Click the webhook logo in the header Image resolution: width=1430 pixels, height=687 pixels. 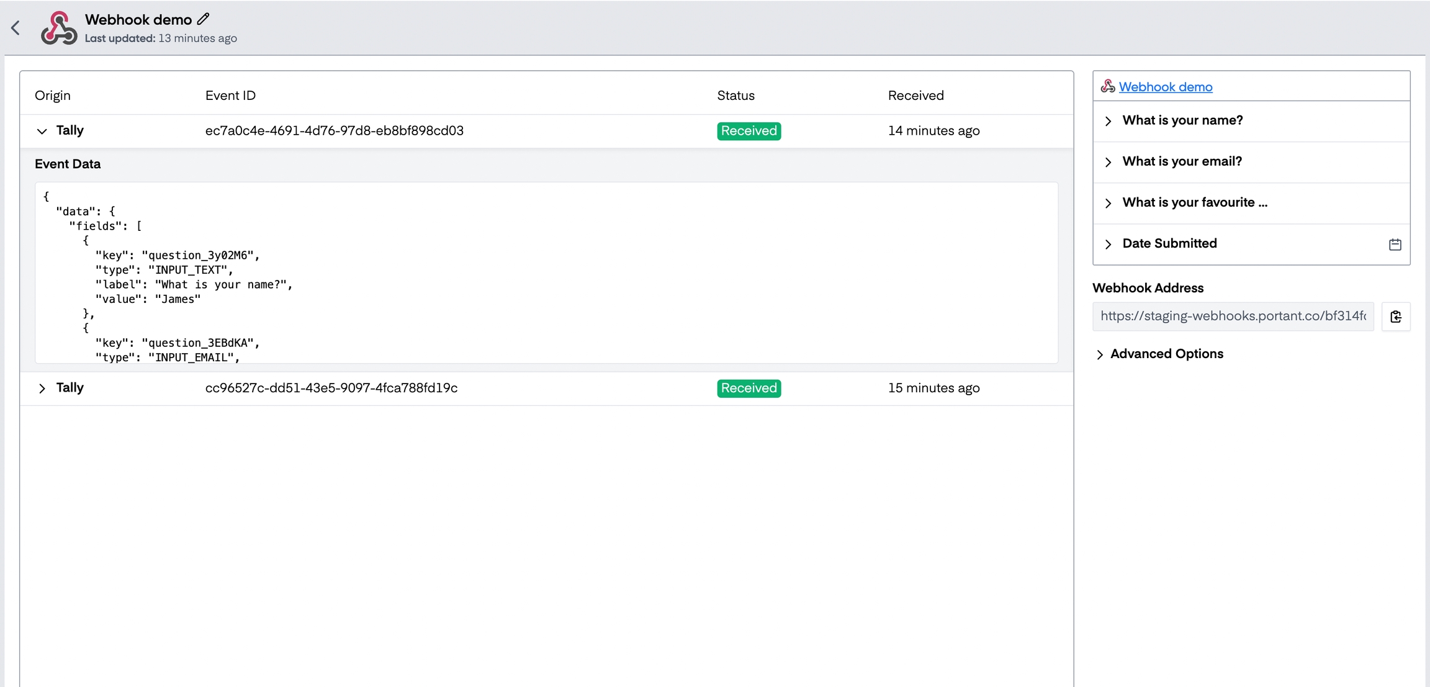[x=58, y=27]
